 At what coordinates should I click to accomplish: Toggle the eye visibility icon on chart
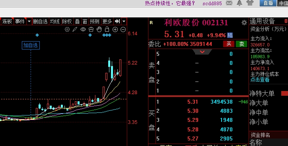coord(83,29)
